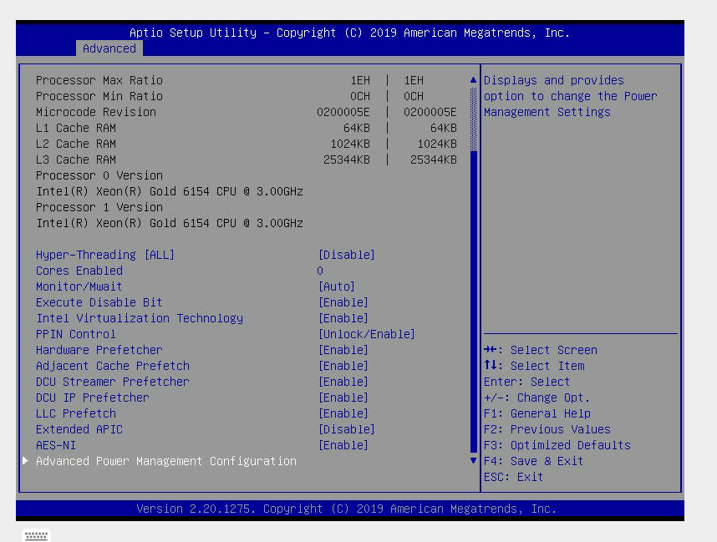Click the Processor Min Ratio label

pyautogui.click(x=99, y=96)
